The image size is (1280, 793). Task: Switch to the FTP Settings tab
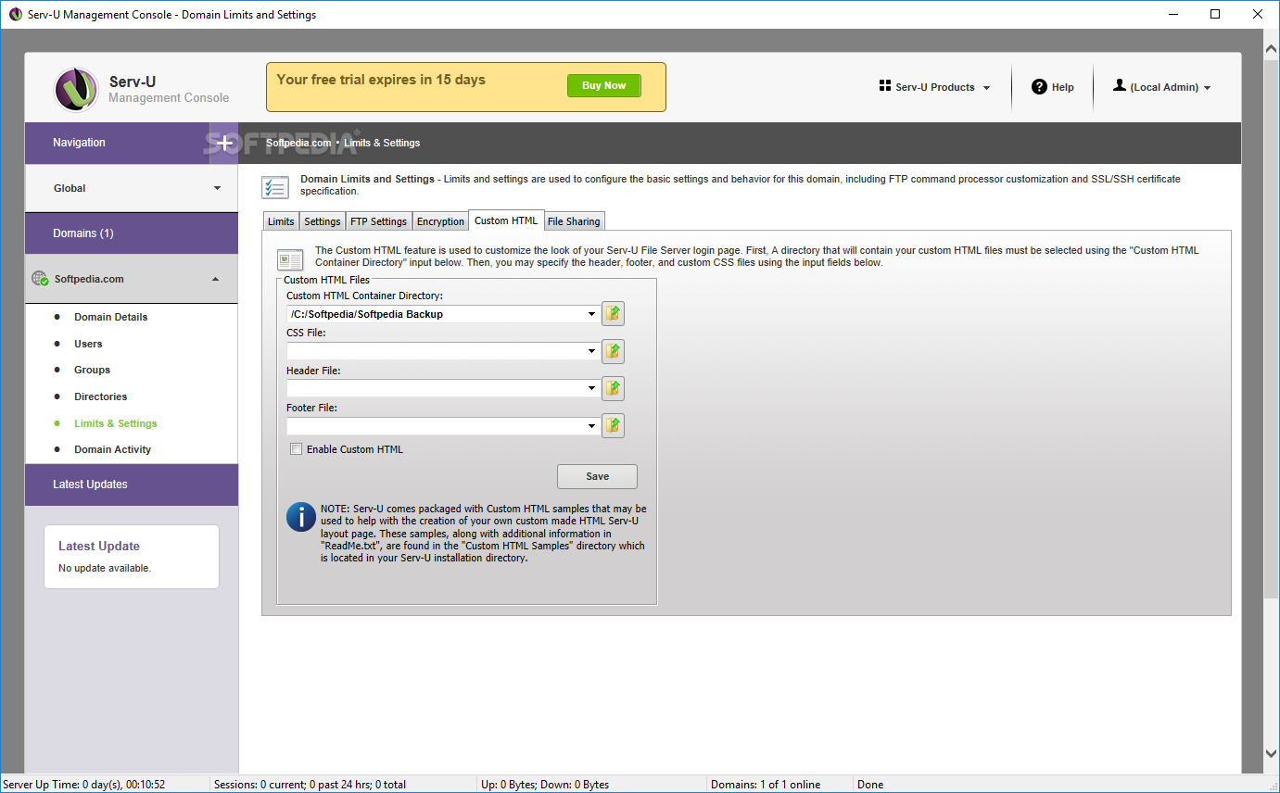click(378, 221)
